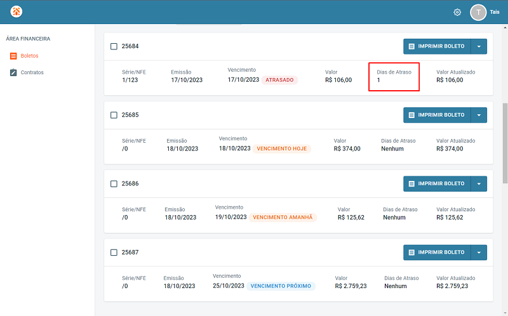
Task: Click the document icon in the boleto 25684 print button
Action: [411, 46]
